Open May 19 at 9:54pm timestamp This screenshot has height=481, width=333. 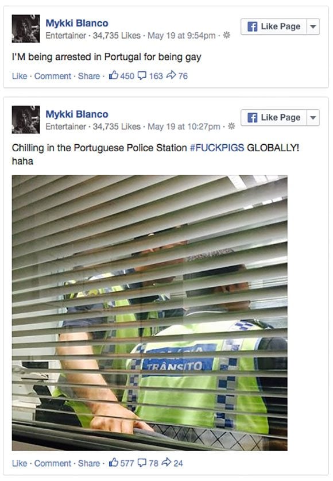pyautogui.click(x=181, y=36)
